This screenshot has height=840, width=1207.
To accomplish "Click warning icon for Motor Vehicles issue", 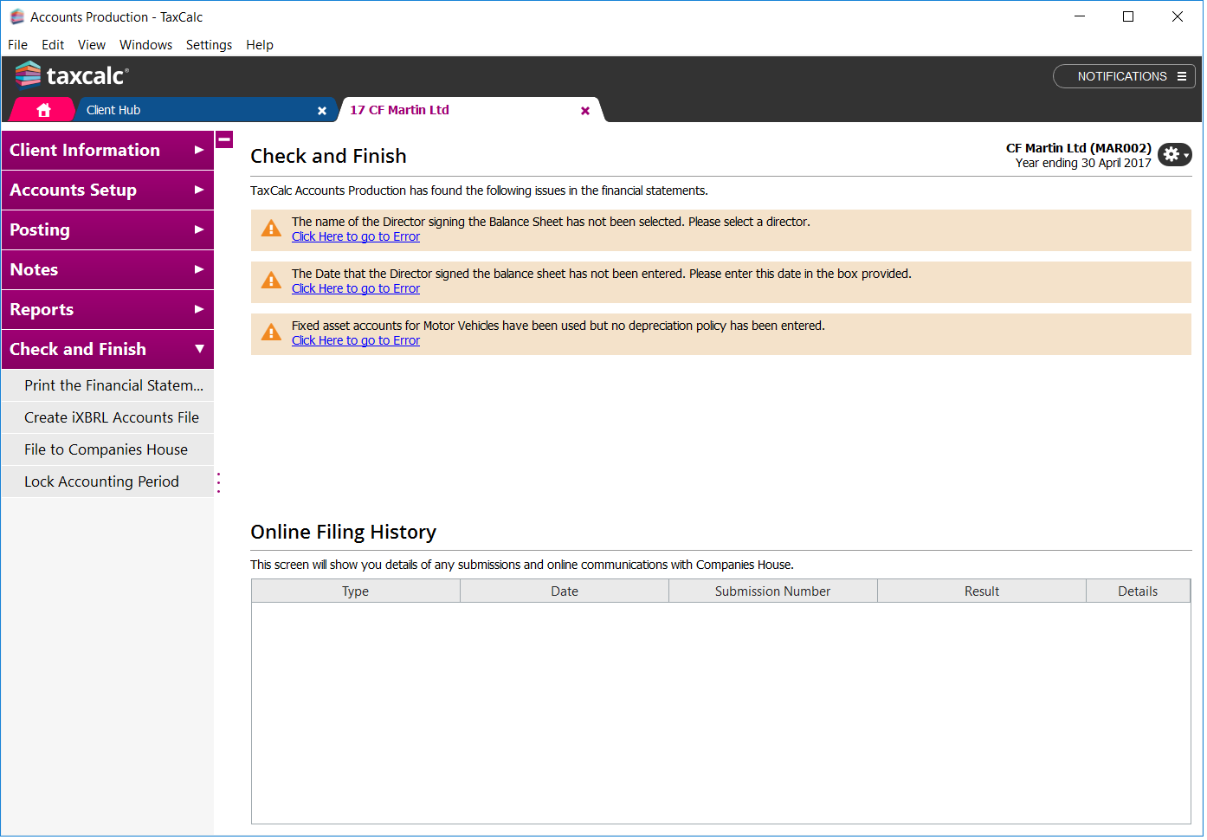I will tap(271, 333).
